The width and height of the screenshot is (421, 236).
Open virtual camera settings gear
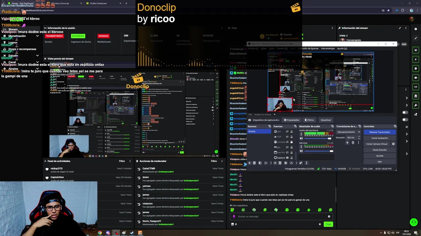point(393,144)
